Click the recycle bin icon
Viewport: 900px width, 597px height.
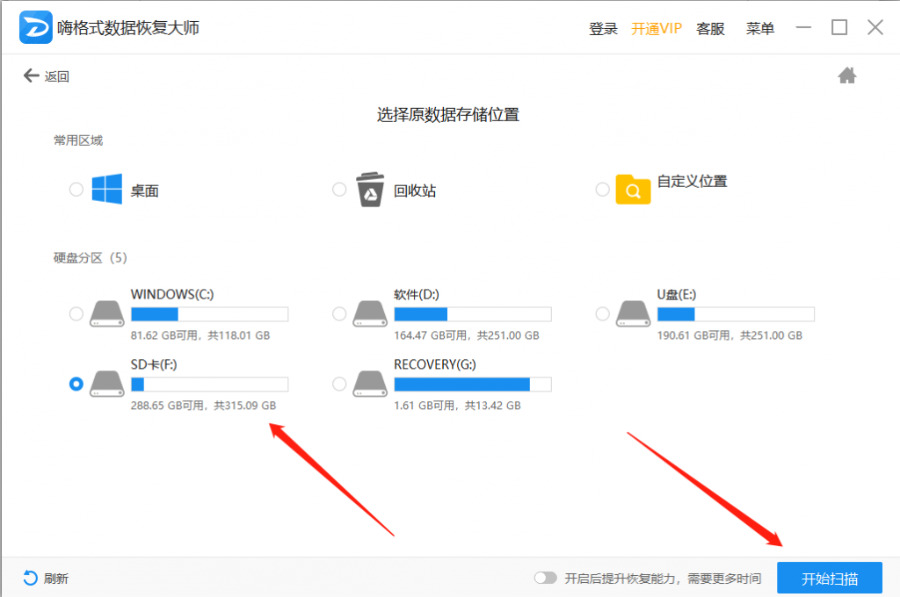tap(370, 190)
